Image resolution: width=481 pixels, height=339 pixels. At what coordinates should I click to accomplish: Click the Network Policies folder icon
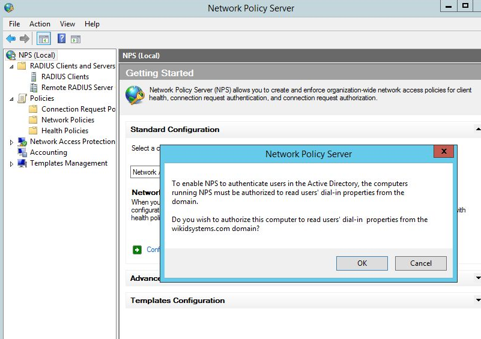tap(33, 120)
